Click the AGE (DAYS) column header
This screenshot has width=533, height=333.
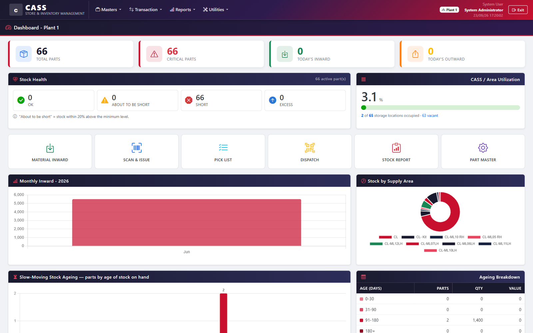point(371,288)
